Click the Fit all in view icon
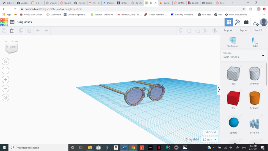The height and width of the screenshot is (151, 268). click(x=5, y=71)
